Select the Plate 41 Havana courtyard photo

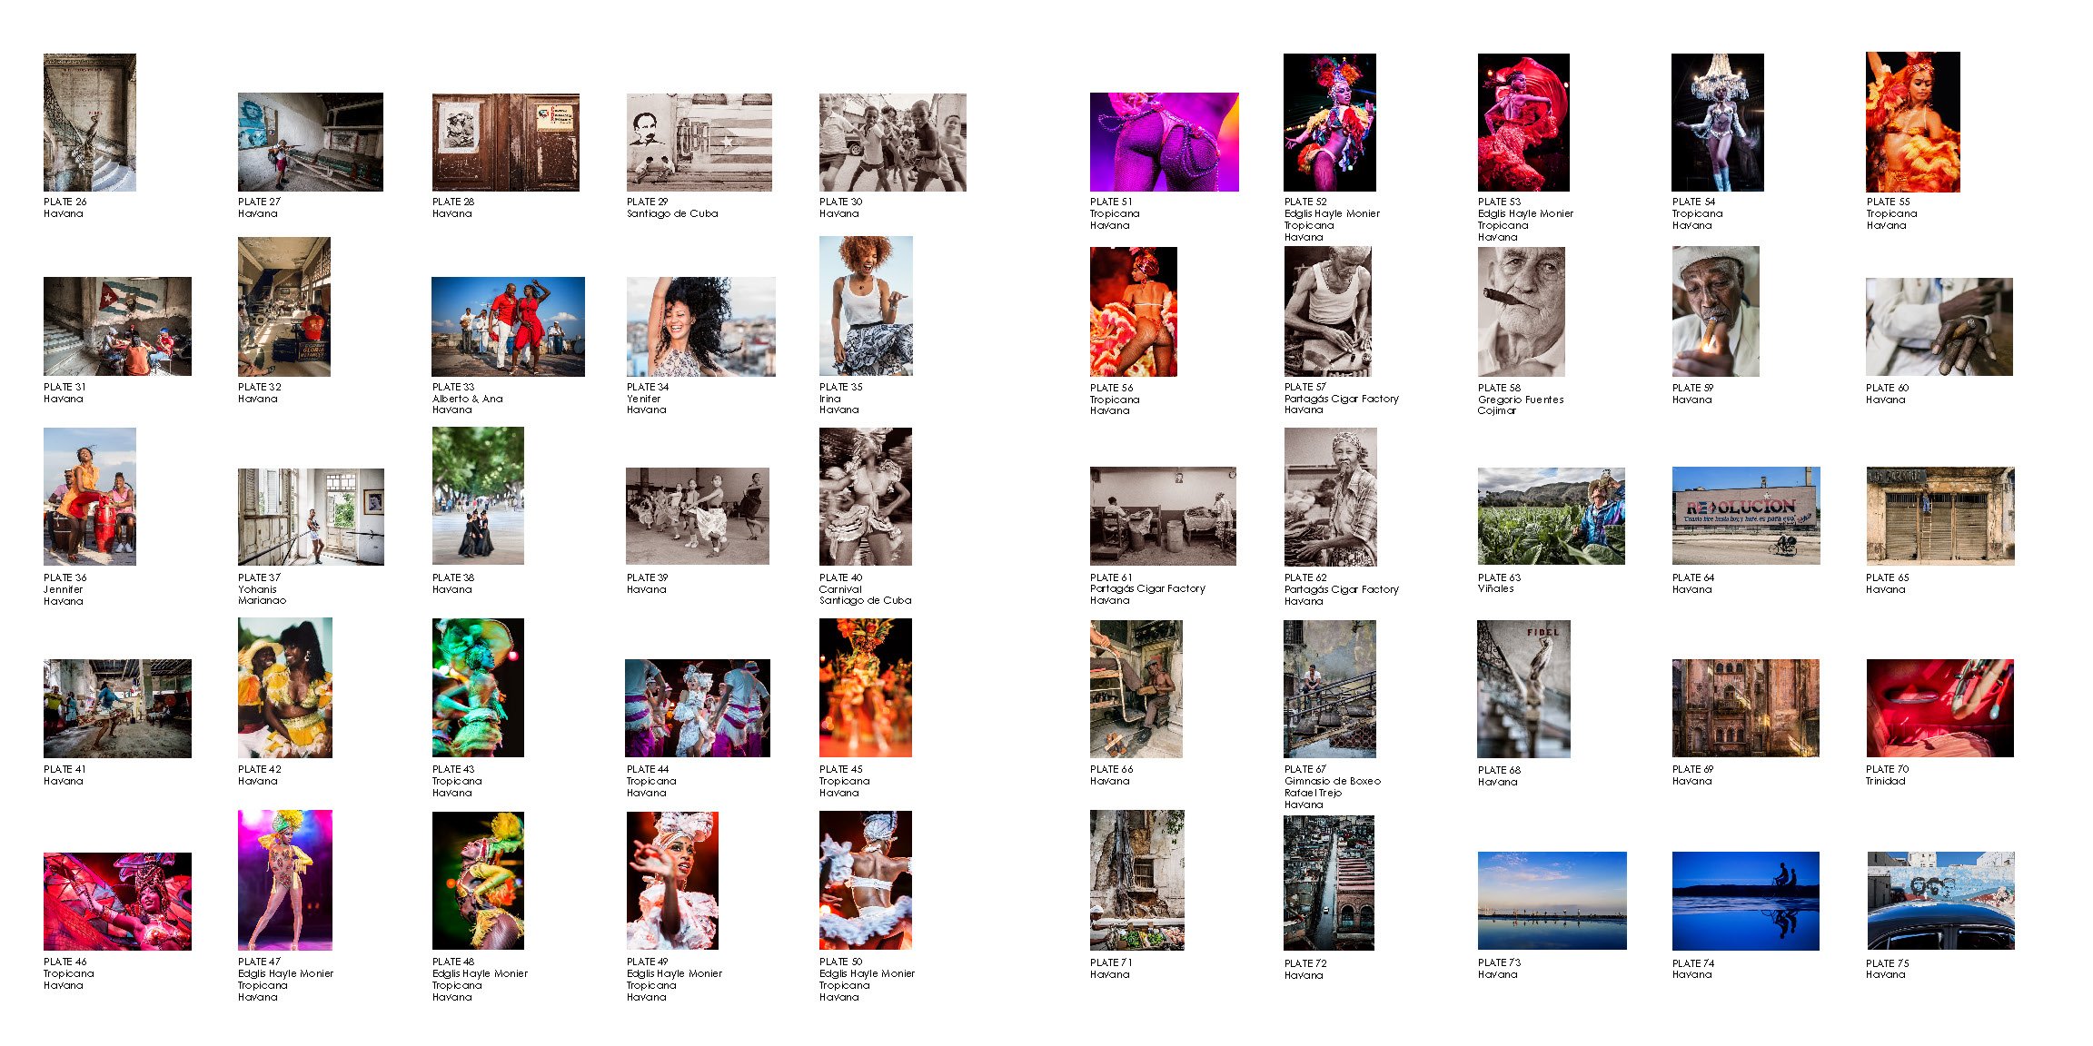117,708
